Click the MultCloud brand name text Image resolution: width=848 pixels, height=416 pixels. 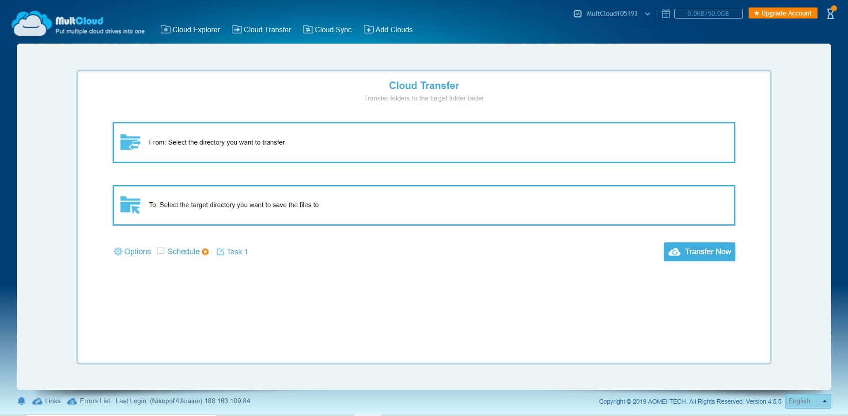79,21
